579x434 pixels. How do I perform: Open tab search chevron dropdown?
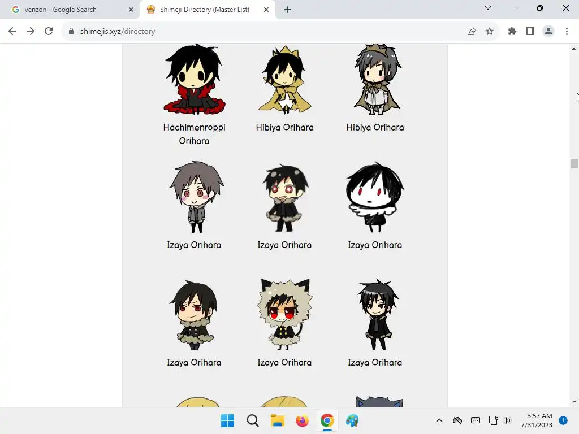[488, 8]
